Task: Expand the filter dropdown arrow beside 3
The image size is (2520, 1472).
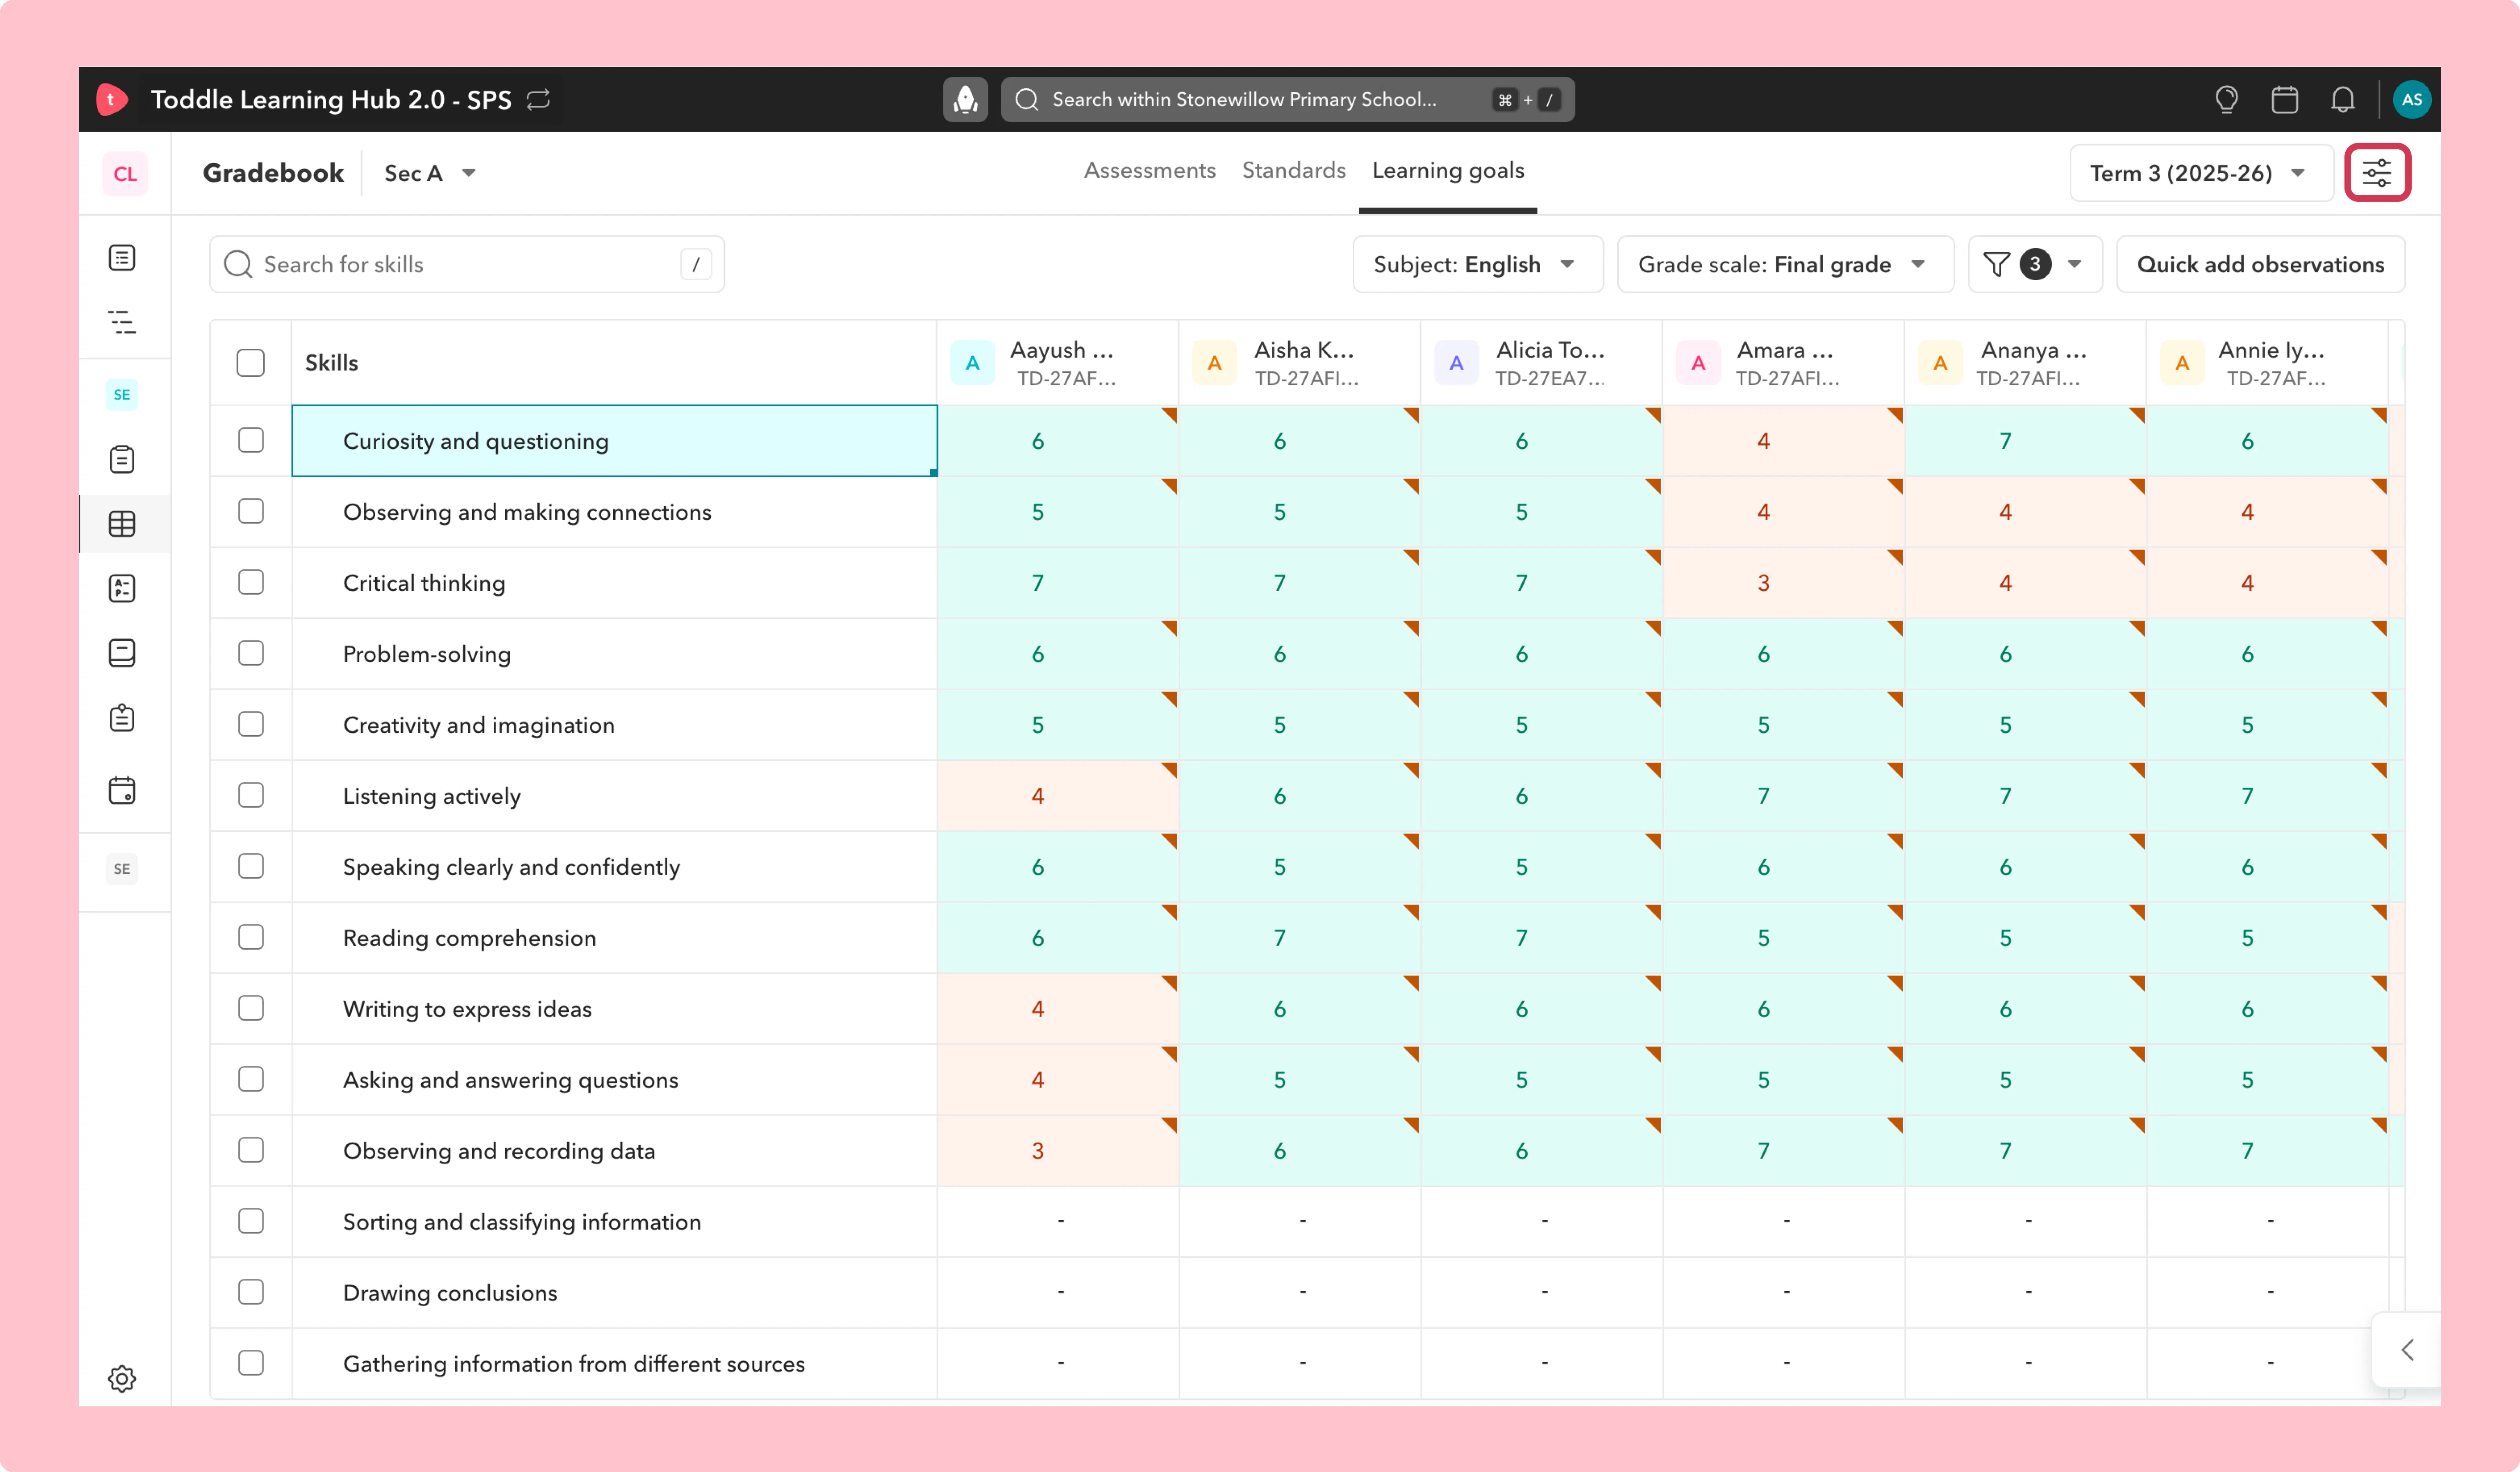Action: point(2075,264)
